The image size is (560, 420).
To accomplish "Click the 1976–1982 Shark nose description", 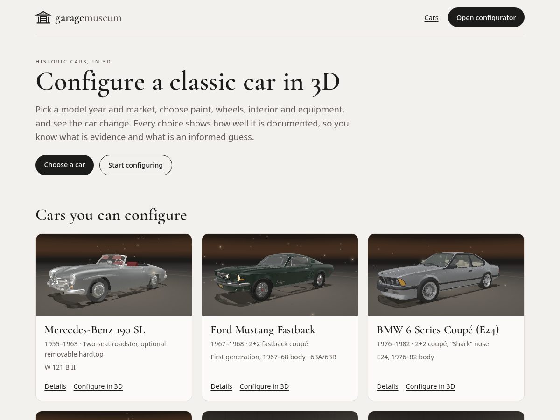I will pos(433,344).
